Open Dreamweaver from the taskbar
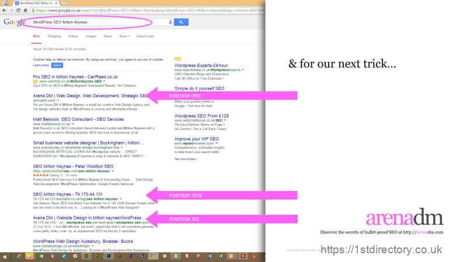The height and width of the screenshot is (262, 467). click(x=86, y=256)
